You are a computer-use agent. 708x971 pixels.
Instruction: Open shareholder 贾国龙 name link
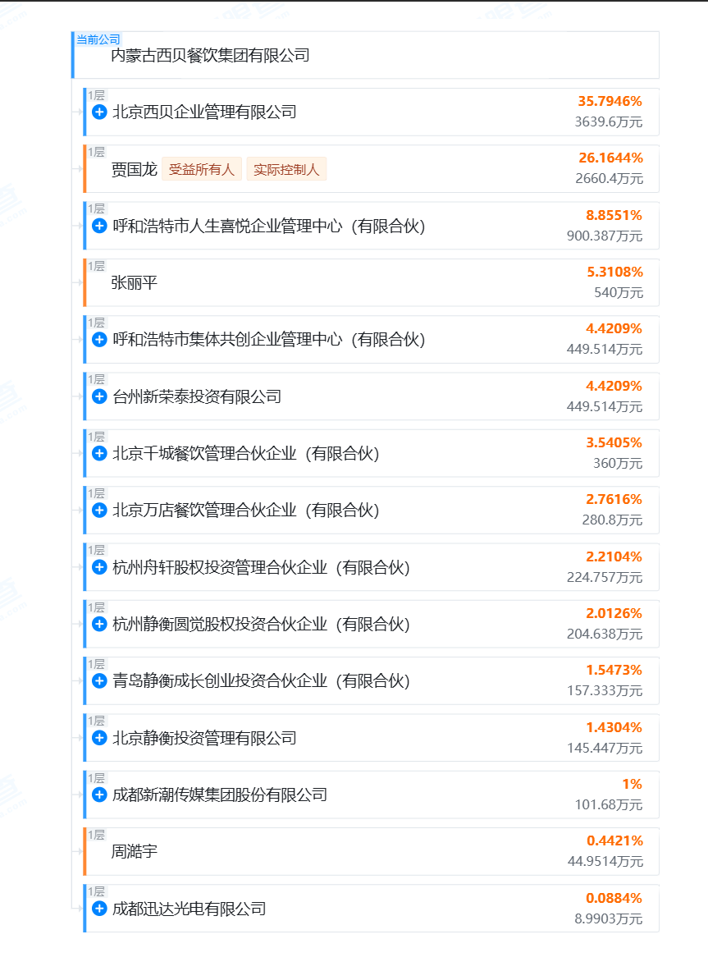coord(134,170)
